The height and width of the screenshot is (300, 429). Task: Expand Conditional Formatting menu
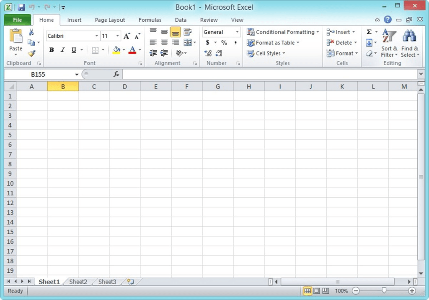[283, 32]
